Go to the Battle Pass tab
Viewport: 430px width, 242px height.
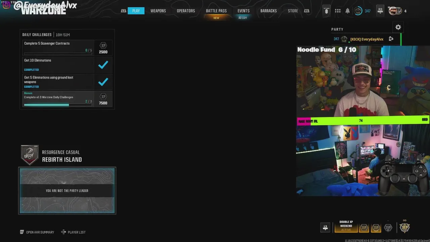tap(216, 11)
